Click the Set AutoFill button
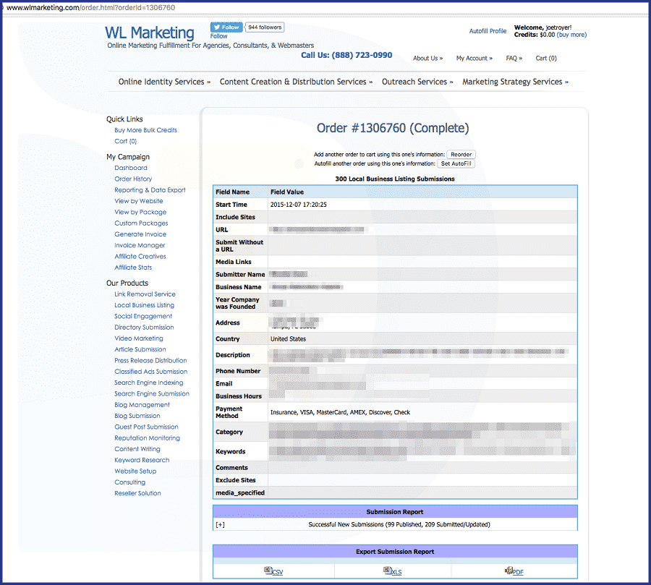651x585 pixels. tap(456, 163)
